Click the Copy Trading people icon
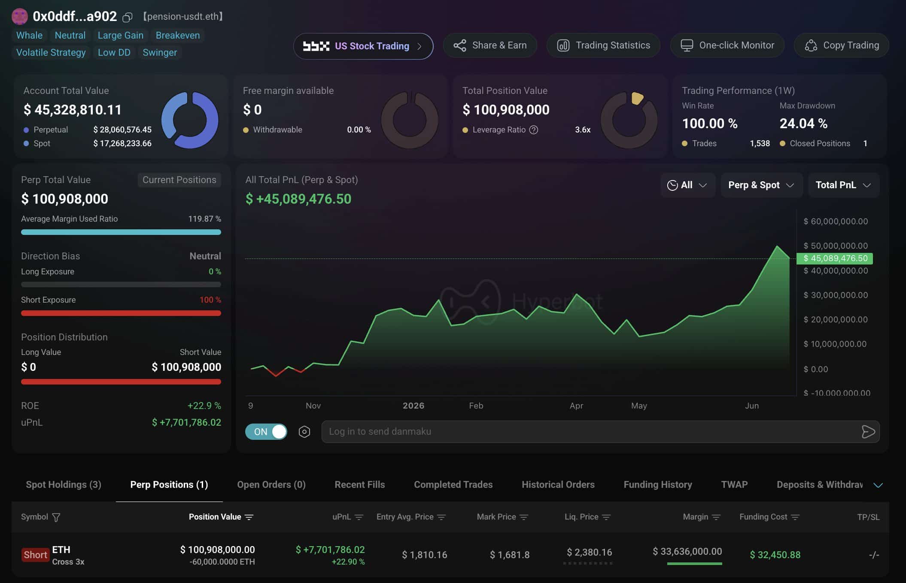This screenshot has height=583, width=906. [x=811, y=45]
